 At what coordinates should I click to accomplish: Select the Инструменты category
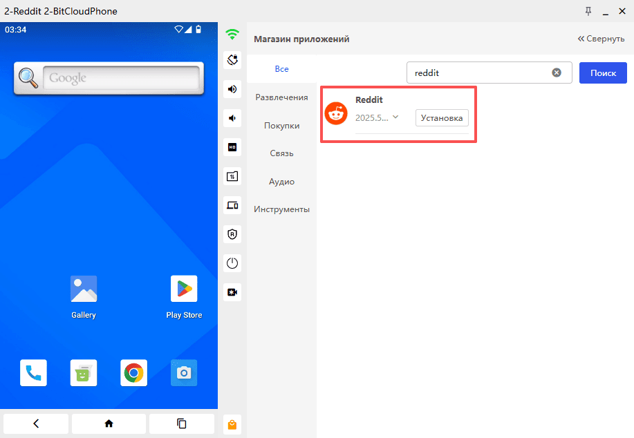click(281, 209)
